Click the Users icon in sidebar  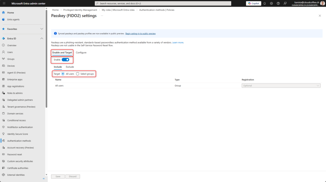(x=3, y=52)
